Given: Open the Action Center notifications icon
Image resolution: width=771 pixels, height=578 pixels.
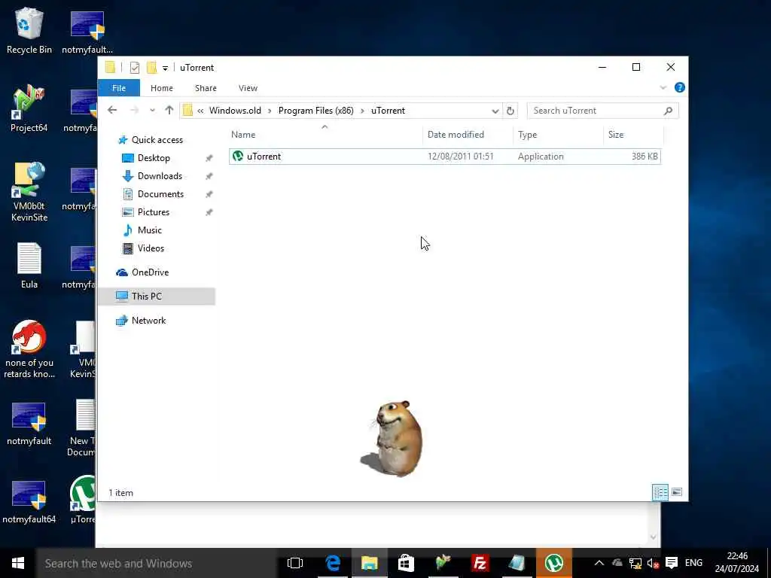Looking at the screenshot, I should point(671,563).
